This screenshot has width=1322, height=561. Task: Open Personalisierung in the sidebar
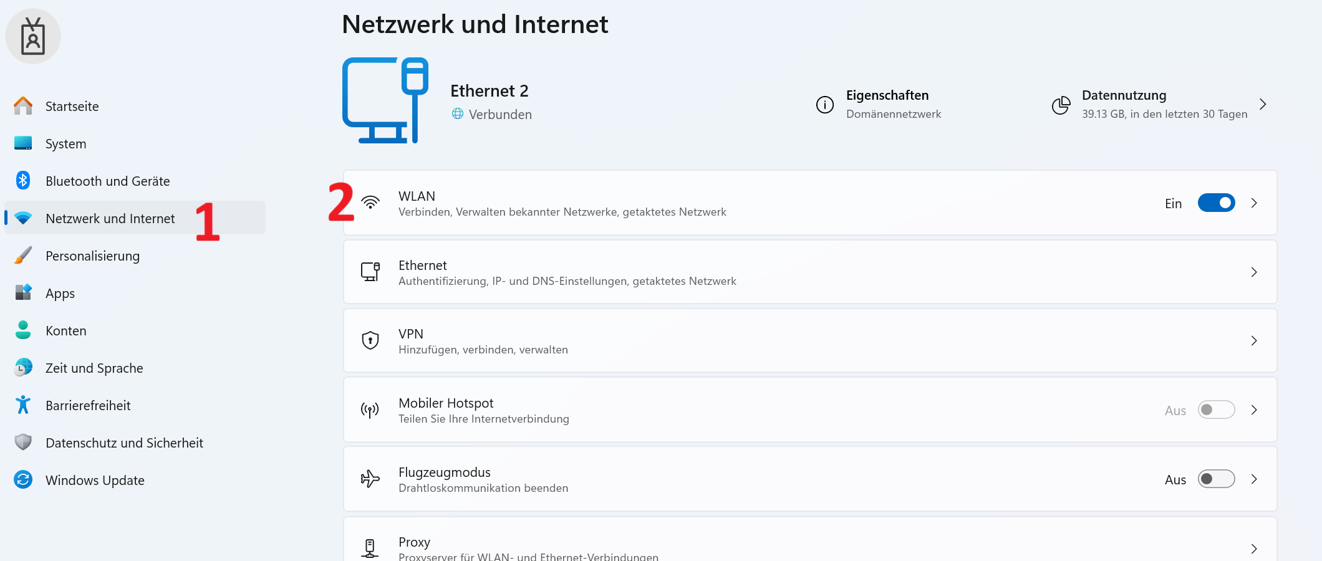pos(92,256)
